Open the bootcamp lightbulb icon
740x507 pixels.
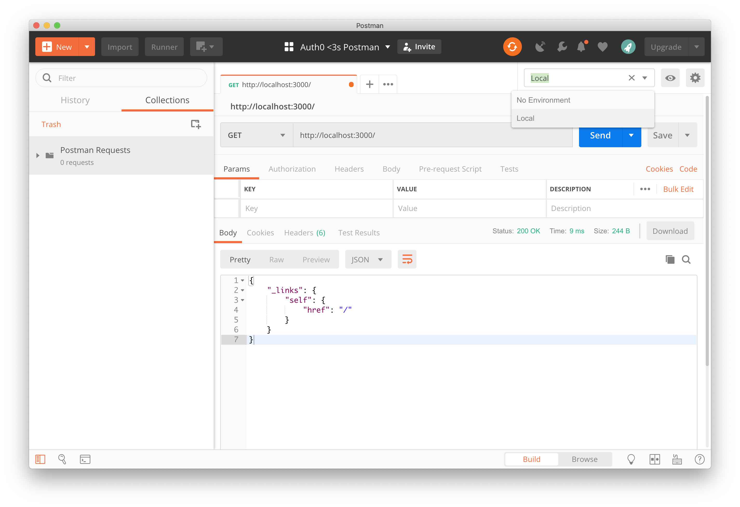point(631,459)
